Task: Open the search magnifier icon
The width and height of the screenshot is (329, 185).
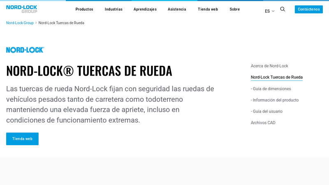Action: tap(283, 9)
